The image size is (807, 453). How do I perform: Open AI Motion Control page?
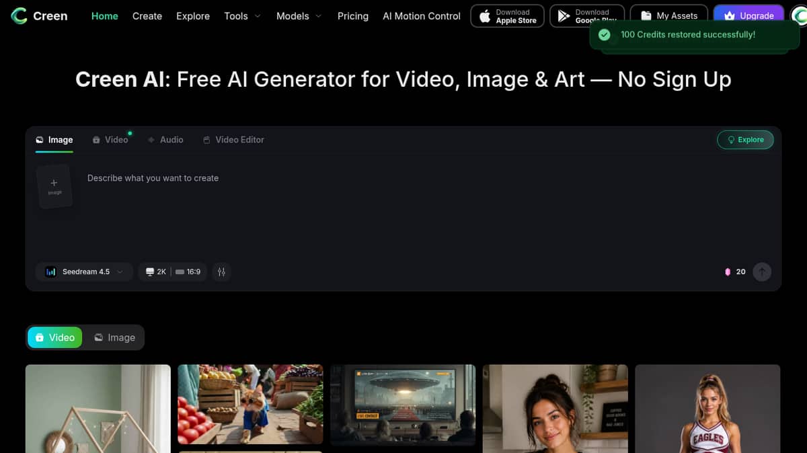pos(422,16)
